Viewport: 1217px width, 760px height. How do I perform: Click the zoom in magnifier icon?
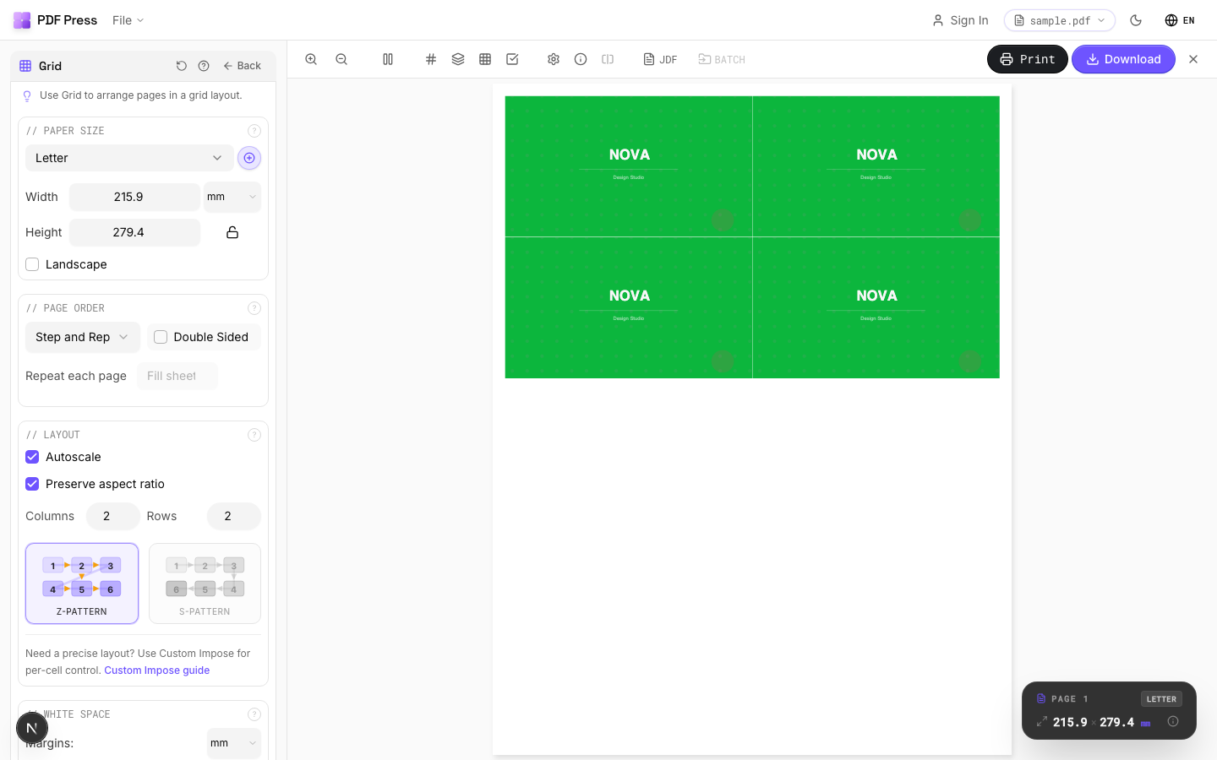(x=311, y=59)
